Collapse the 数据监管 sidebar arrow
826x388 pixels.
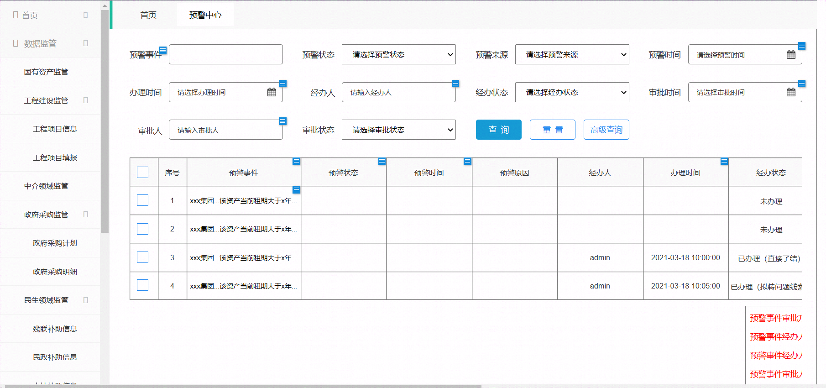[86, 43]
